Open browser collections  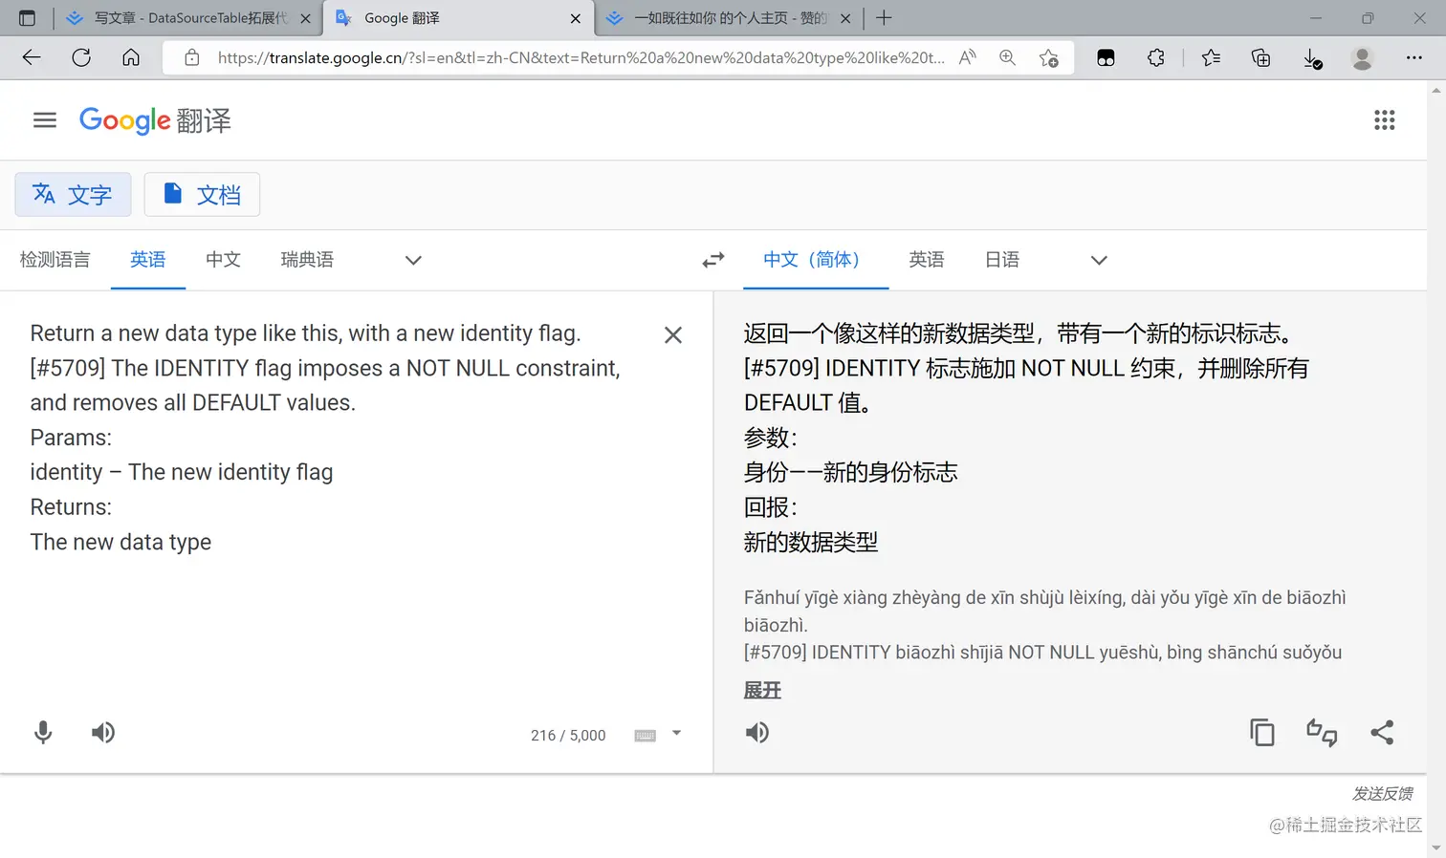1260,57
